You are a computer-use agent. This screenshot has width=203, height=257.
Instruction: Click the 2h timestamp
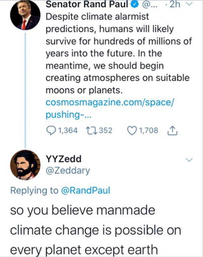(x=174, y=5)
